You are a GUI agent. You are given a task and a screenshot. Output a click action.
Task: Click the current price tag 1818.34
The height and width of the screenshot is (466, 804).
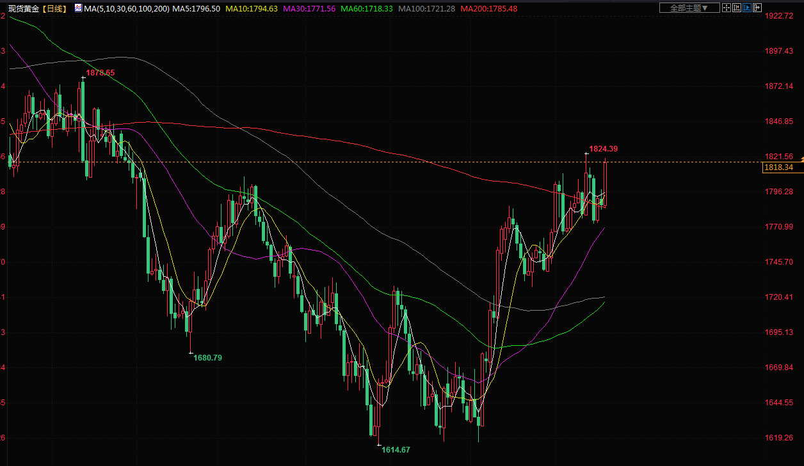[779, 167]
